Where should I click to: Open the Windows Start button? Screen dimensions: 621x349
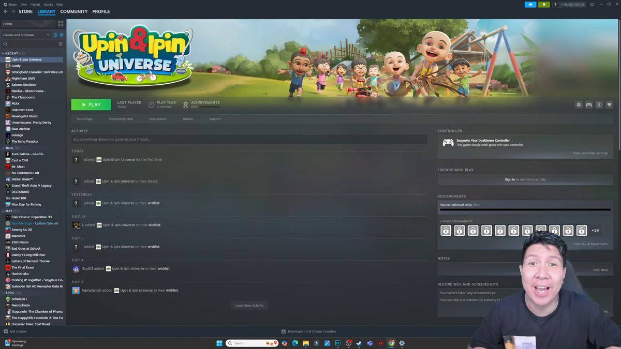click(219, 343)
